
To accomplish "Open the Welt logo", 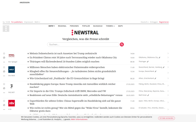I will 11,70.
